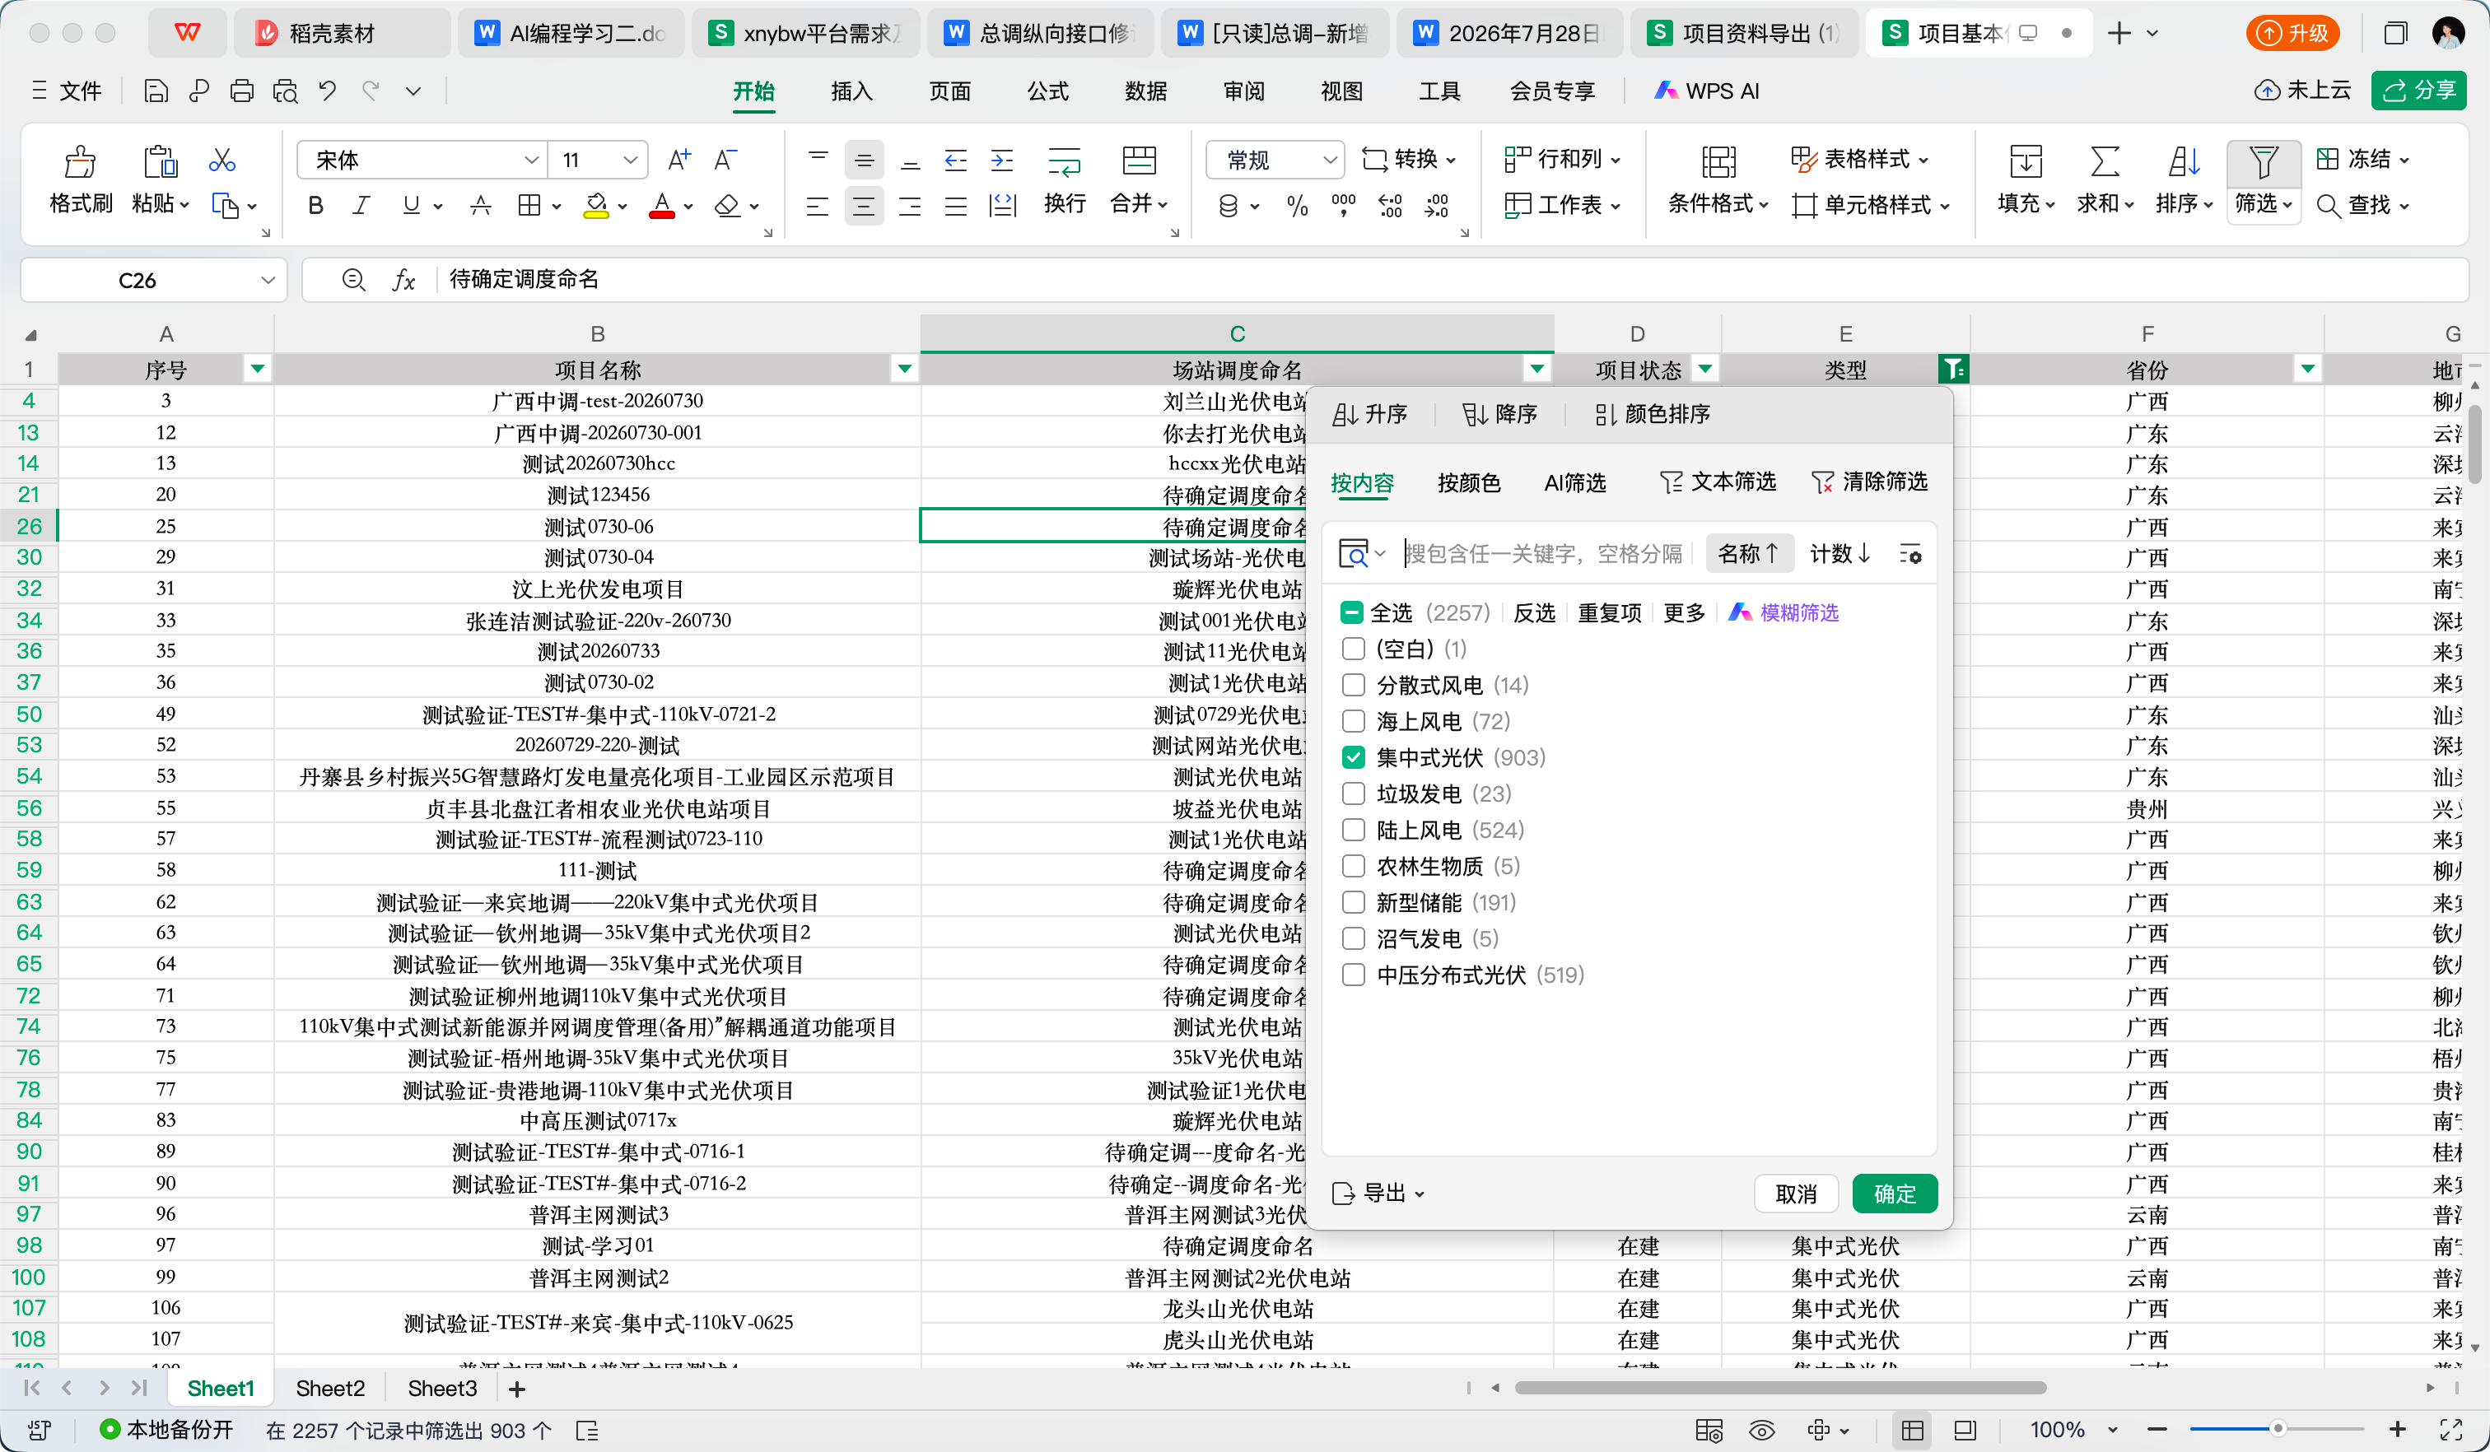Viewport: 2490px width, 1452px height.
Task: Open the 插入 ribbon tab
Action: click(851, 91)
